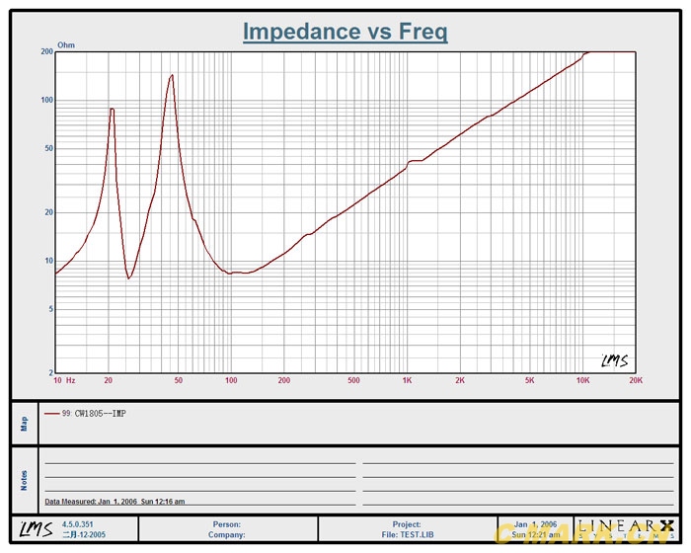Click the Data Measured timestamp line
691x553 pixels.
click(115, 502)
